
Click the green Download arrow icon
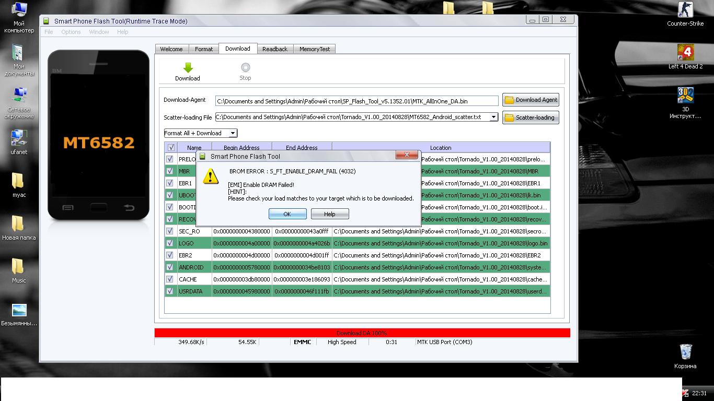(188, 68)
